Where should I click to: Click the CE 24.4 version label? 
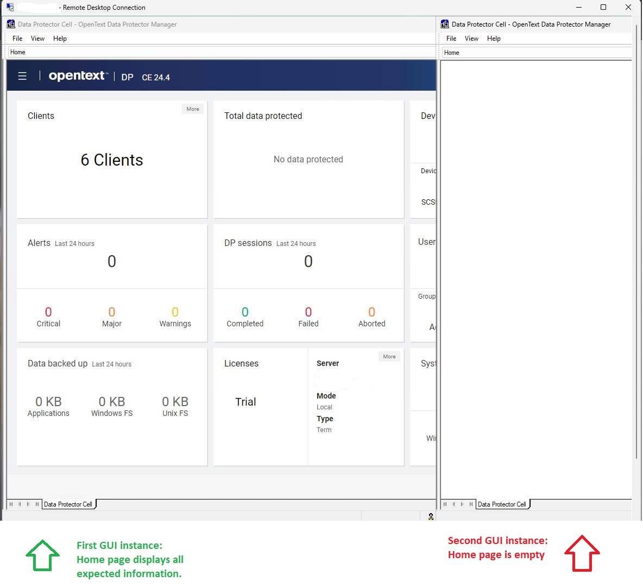tap(156, 78)
